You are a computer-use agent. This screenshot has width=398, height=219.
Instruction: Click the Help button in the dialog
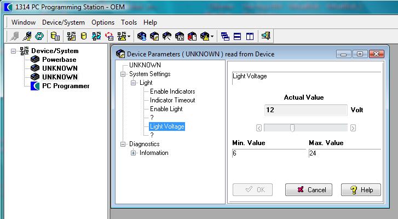point(361,190)
